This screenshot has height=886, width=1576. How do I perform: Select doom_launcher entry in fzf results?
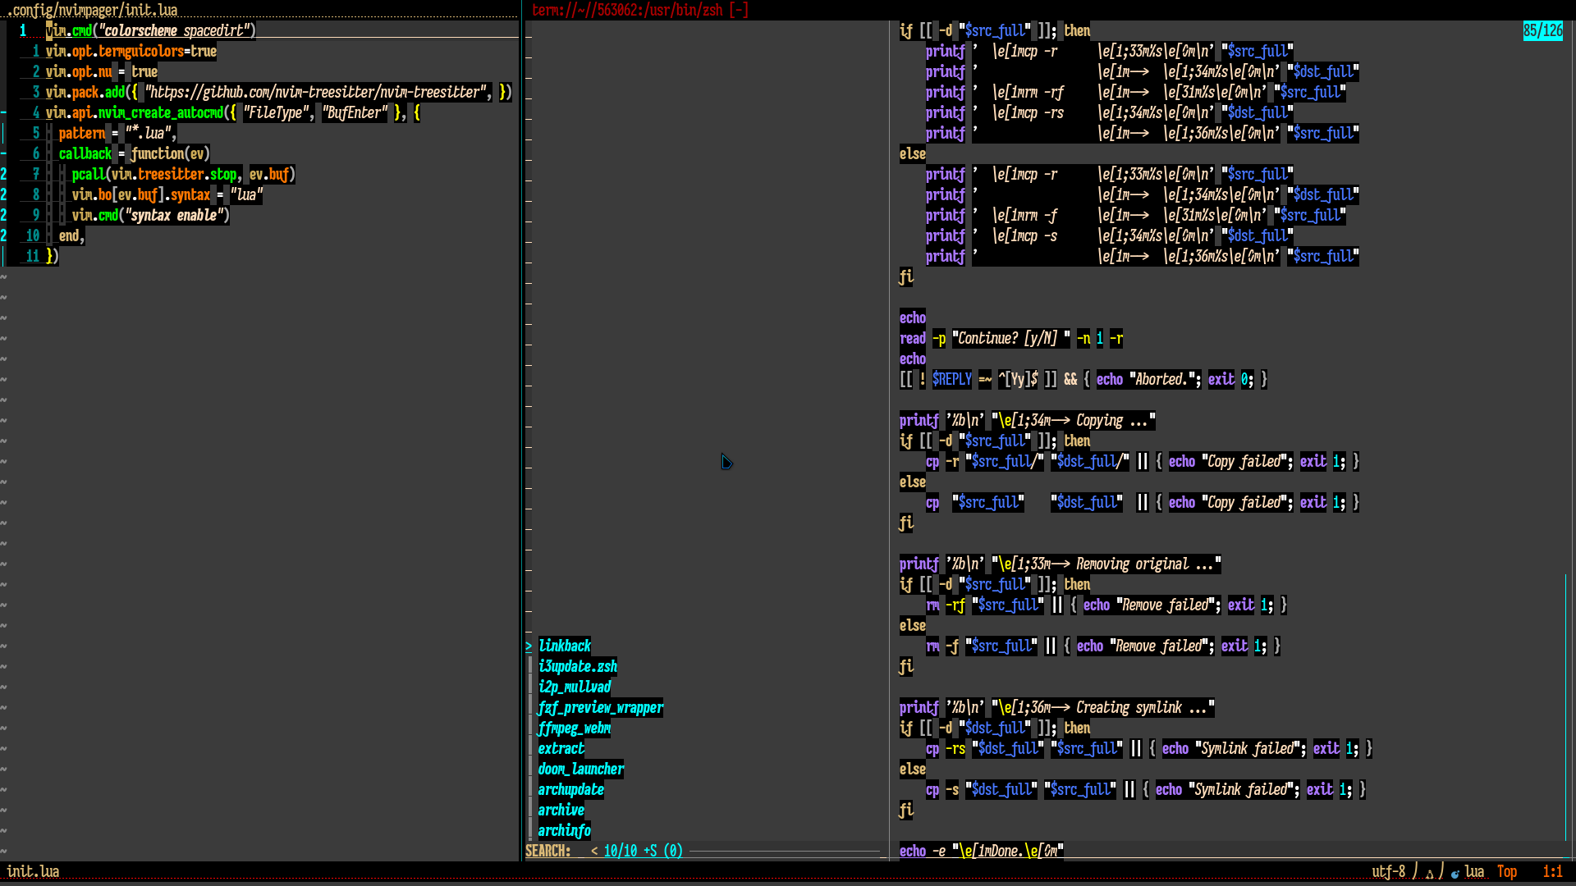tap(580, 770)
